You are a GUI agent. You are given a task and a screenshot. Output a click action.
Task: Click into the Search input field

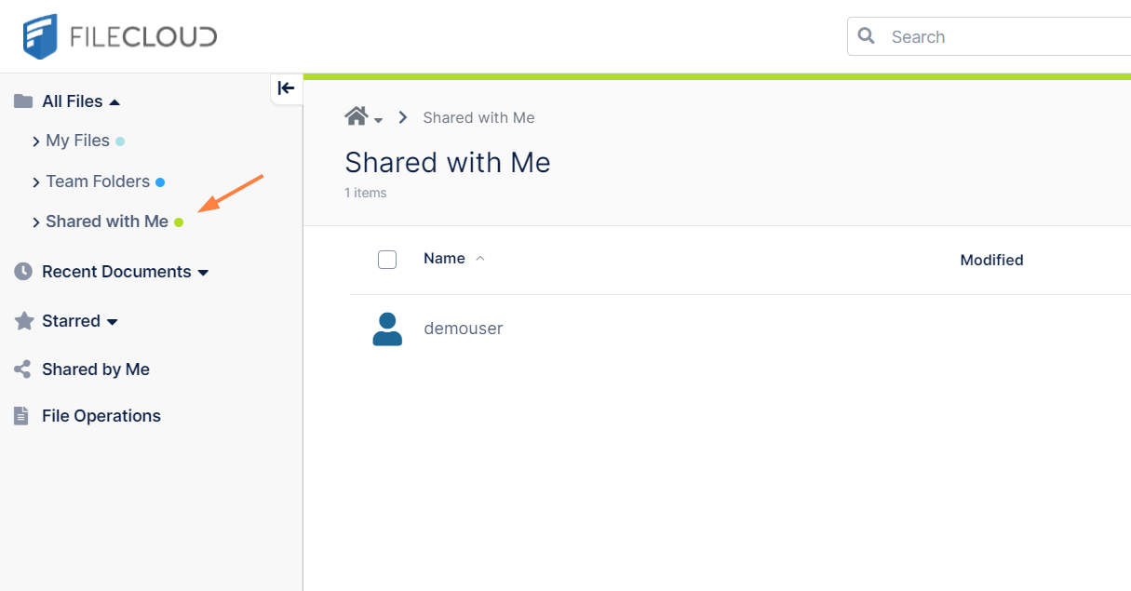pyautogui.click(x=1005, y=37)
